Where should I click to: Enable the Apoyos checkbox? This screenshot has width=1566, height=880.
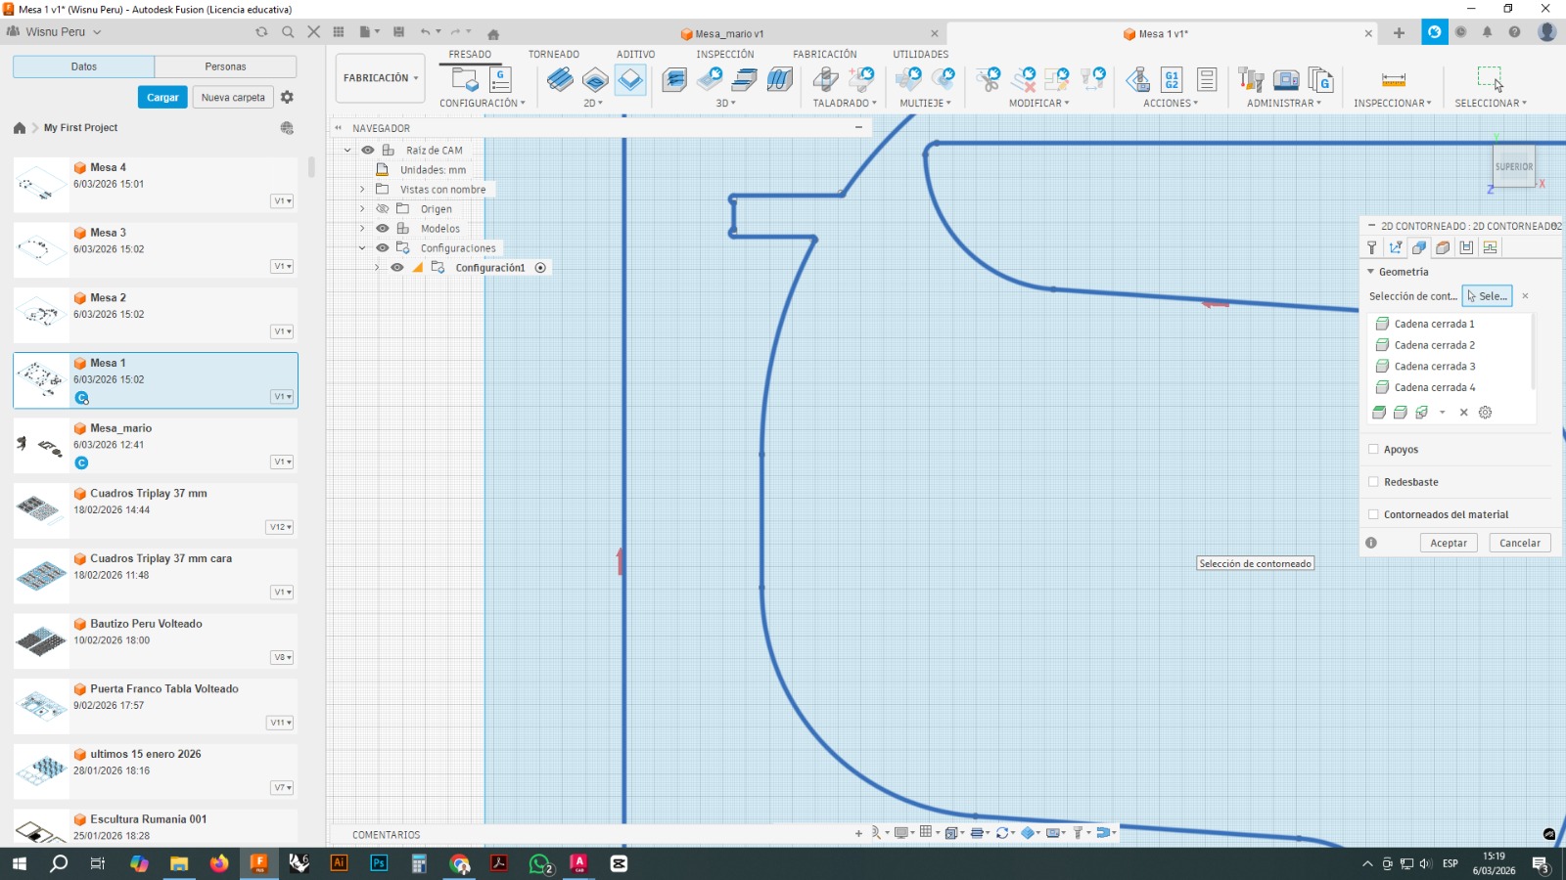coord(1373,450)
